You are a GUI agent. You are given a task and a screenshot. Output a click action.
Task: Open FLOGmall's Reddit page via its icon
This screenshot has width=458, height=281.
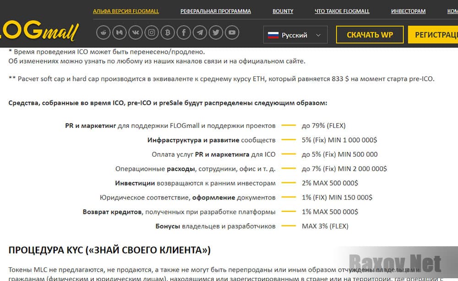pos(104,32)
